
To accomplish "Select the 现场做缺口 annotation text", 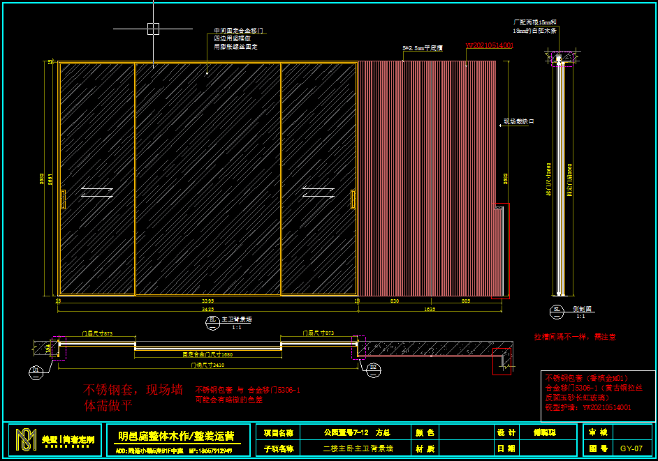I will (518, 121).
